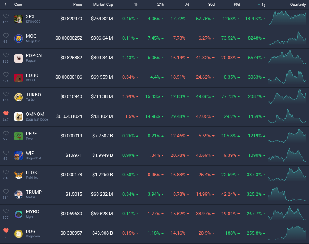Screen dimensions: 309x244
Task: Open the Dogecoin name link
Action: 33,236
